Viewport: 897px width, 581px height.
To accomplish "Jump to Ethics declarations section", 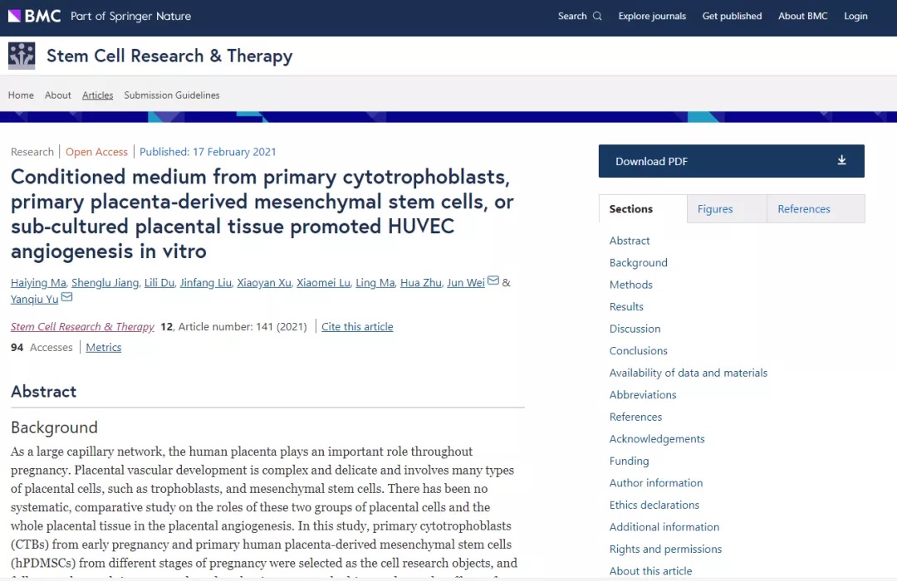I will (654, 505).
